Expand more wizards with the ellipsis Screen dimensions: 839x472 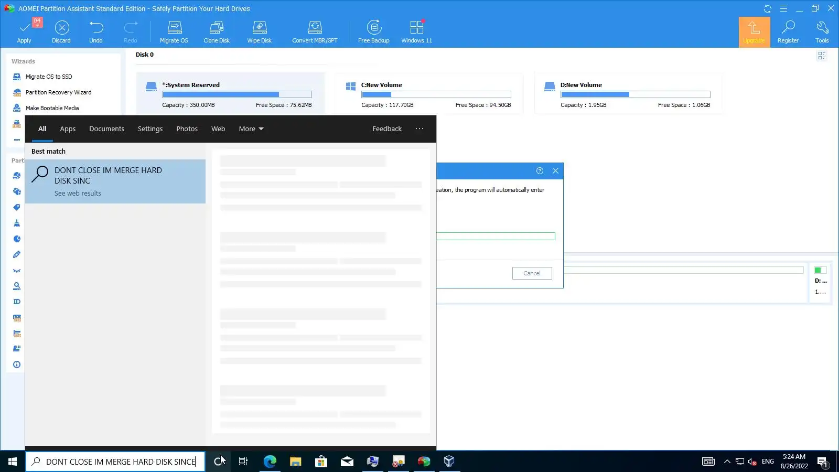pyautogui.click(x=17, y=140)
